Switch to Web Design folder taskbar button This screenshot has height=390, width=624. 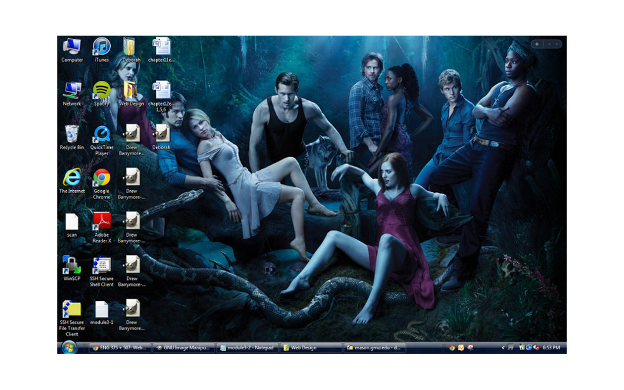tap(311, 348)
